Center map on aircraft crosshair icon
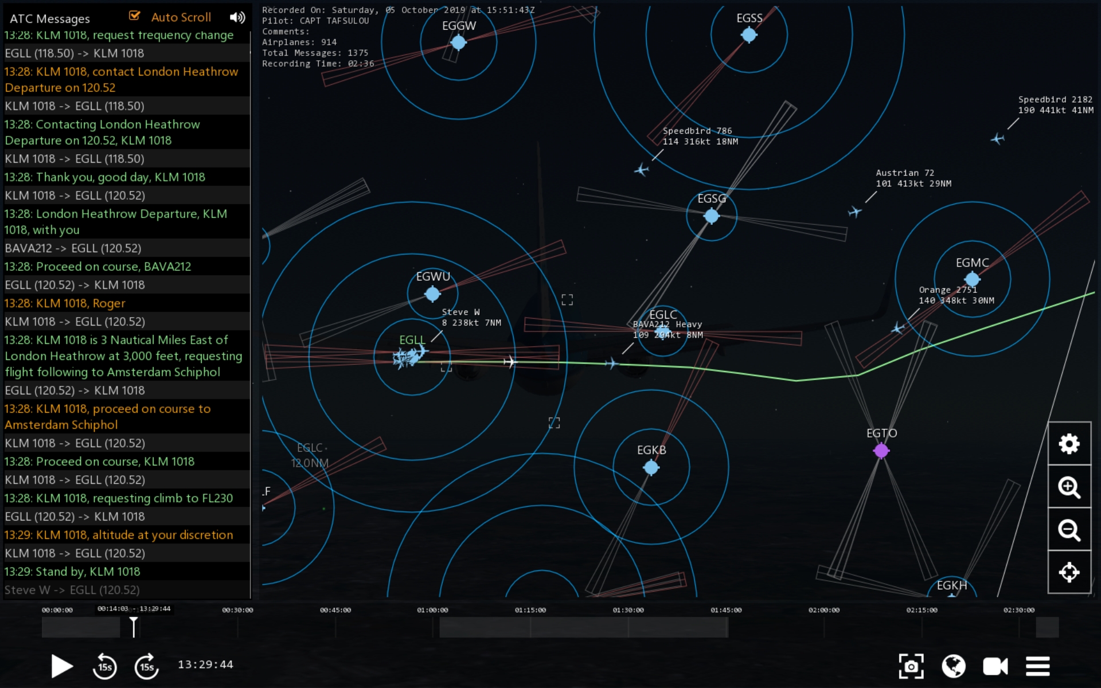 [x=1069, y=572]
